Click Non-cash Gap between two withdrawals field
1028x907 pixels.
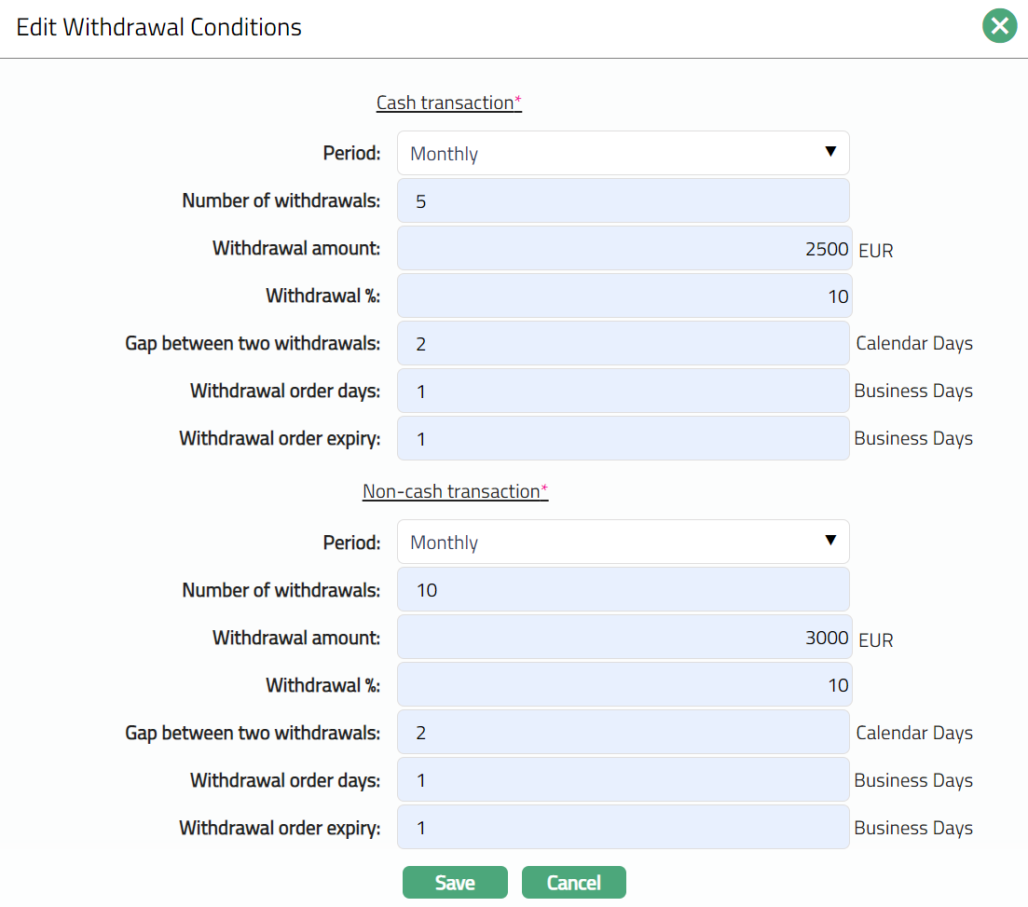pos(623,733)
